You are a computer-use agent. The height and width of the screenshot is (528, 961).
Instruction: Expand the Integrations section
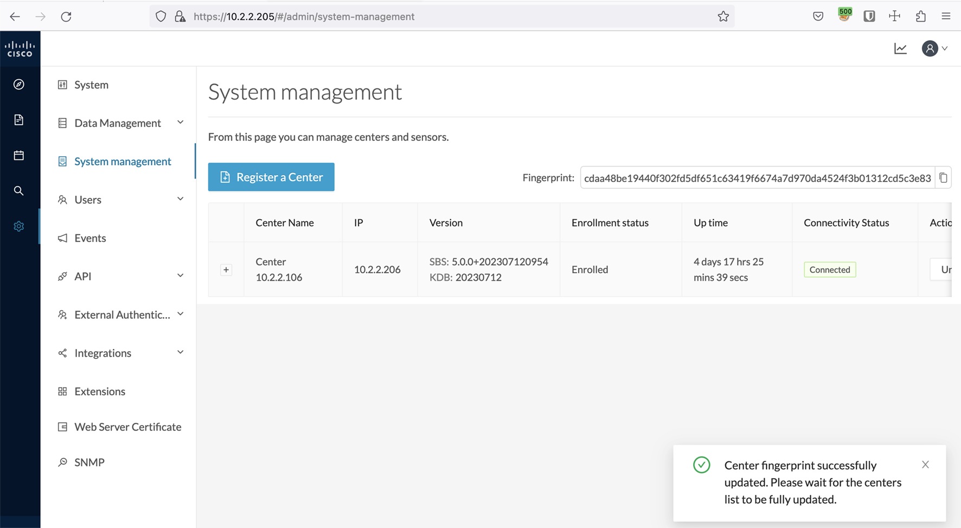(x=180, y=352)
